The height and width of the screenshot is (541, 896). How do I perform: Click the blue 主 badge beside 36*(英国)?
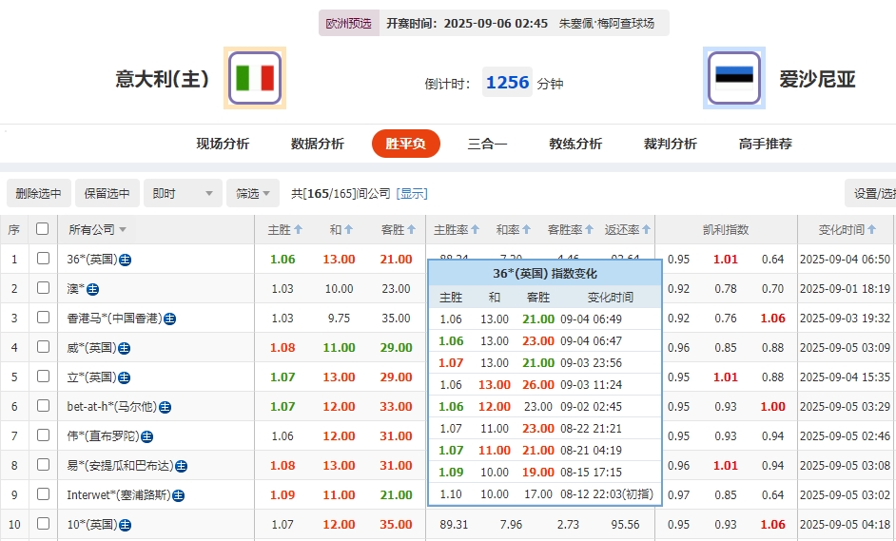(126, 260)
